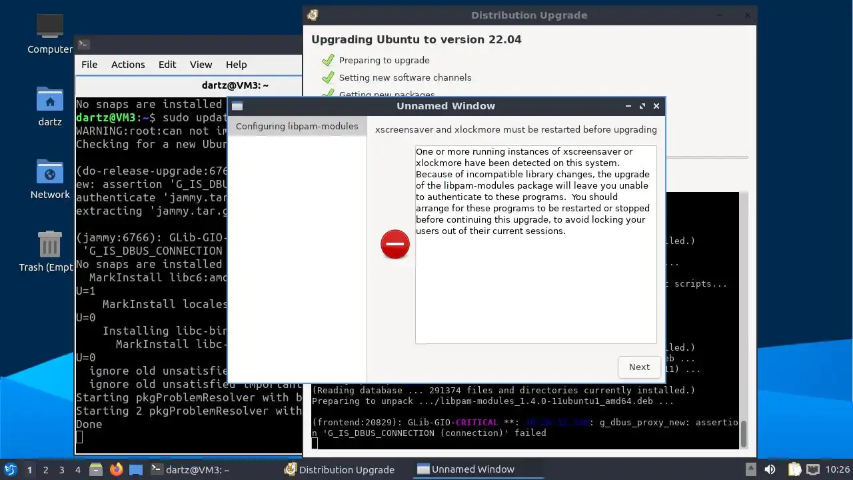This screenshot has height=480, width=853.
Task: Click the 'Setting new software channels' green checkmark
Action: (328, 78)
